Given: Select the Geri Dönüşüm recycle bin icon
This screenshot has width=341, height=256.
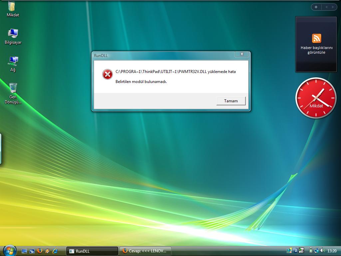Looking at the screenshot, I should [13, 94].
